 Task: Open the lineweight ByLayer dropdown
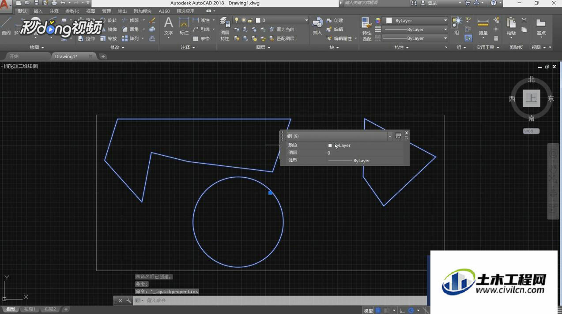(445, 30)
